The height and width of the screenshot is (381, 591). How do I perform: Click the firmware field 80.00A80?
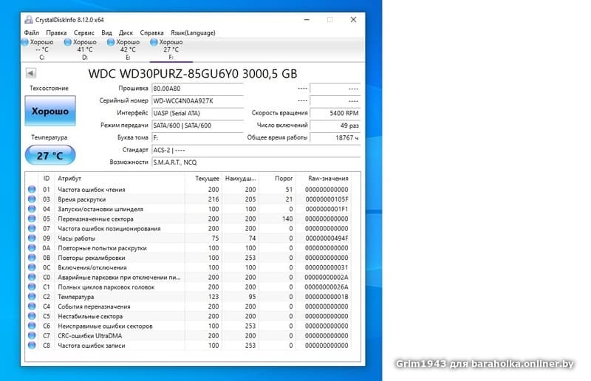tap(197, 89)
